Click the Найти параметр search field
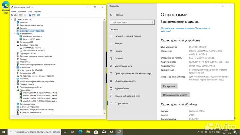 (132, 22)
